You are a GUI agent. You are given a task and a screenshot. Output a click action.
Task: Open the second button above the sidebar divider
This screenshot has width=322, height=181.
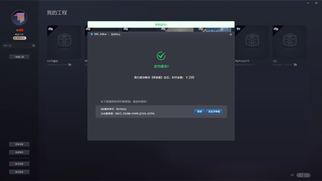19,152
